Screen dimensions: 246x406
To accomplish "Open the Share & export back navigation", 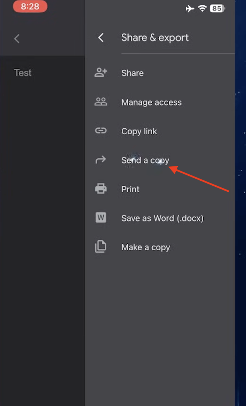I will 101,37.
